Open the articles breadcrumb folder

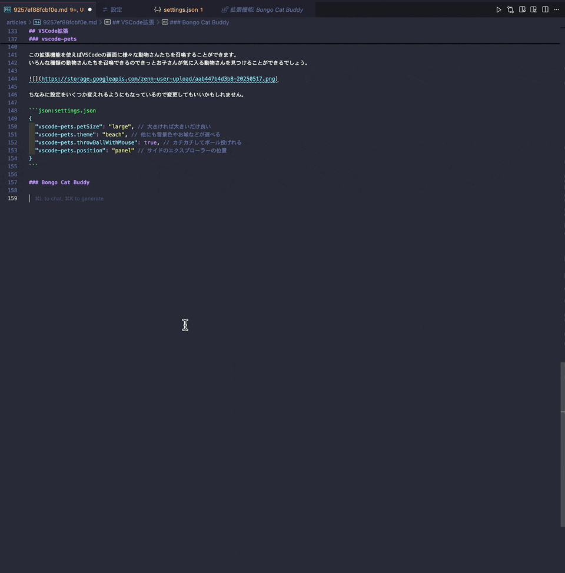[16, 22]
